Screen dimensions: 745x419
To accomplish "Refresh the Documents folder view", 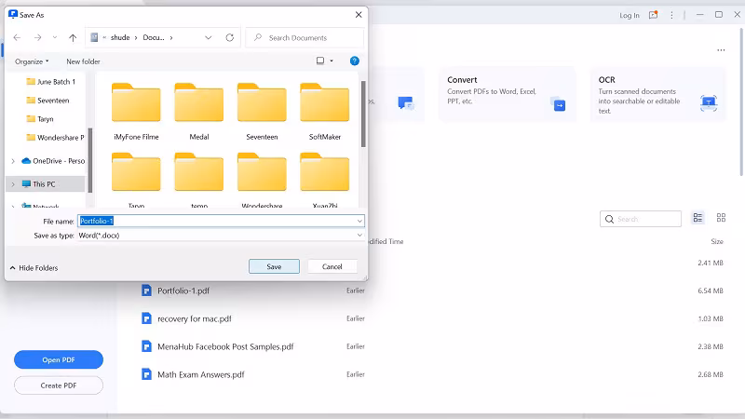I will [x=230, y=37].
